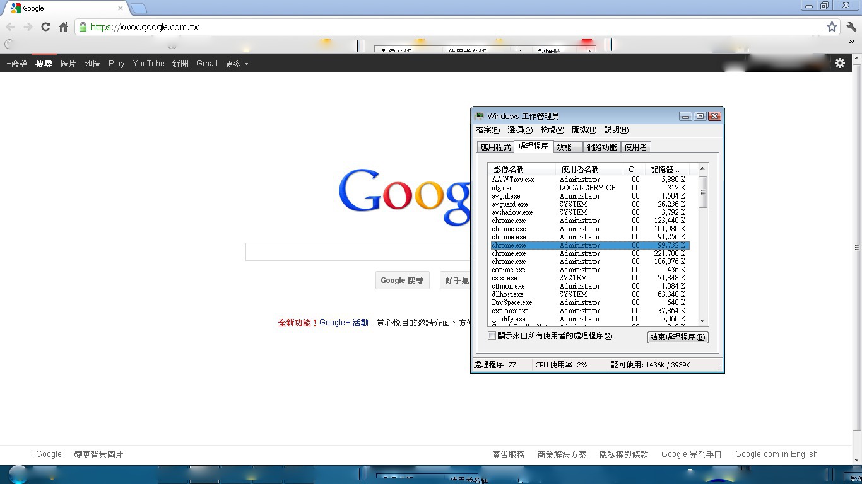Switch to the 應用程式 tab
The image size is (862, 484).
point(495,147)
